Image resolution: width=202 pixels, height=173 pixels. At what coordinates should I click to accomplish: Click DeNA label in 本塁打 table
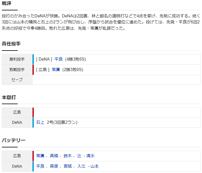pyautogui.click(x=17, y=122)
